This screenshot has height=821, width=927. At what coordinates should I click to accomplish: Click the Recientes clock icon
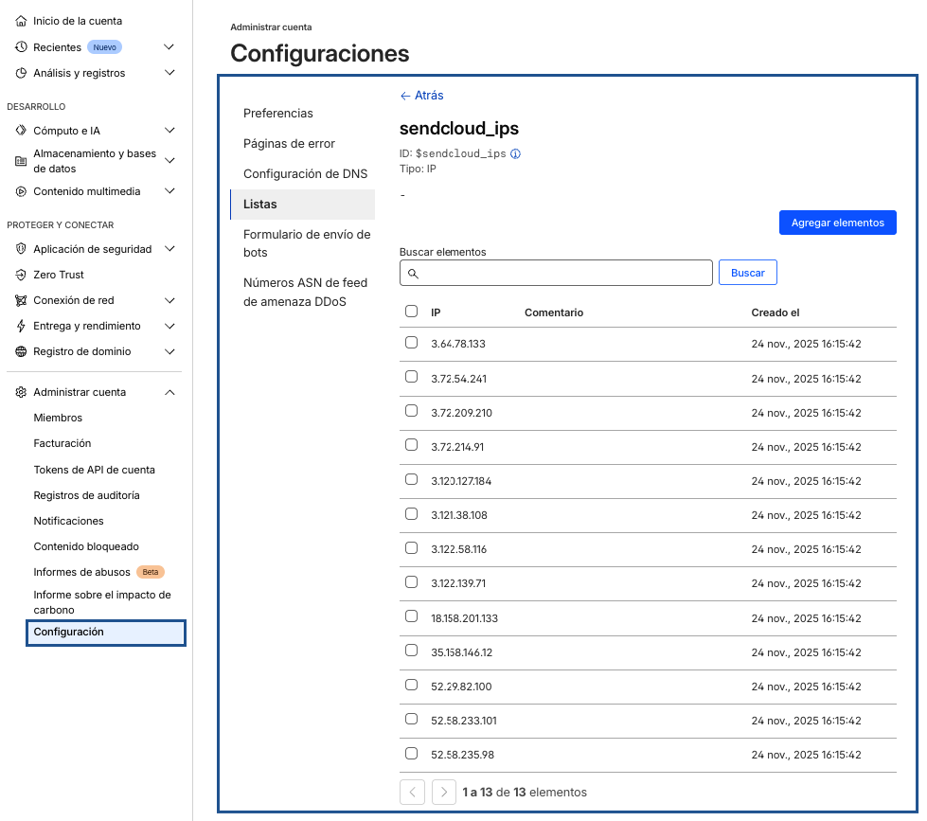(x=21, y=46)
